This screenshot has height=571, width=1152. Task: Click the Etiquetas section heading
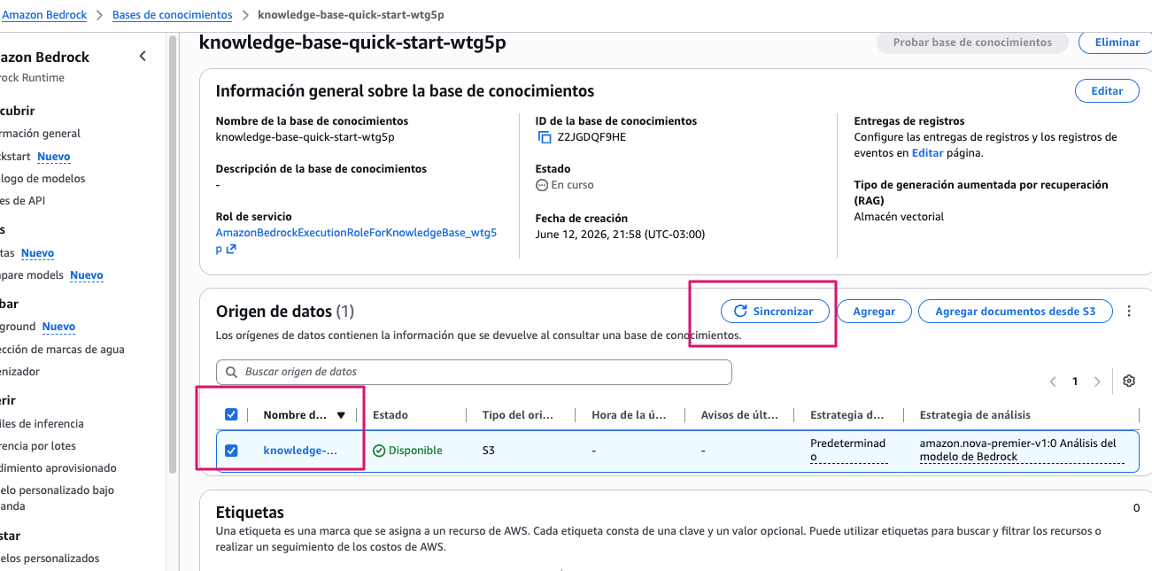click(x=250, y=513)
